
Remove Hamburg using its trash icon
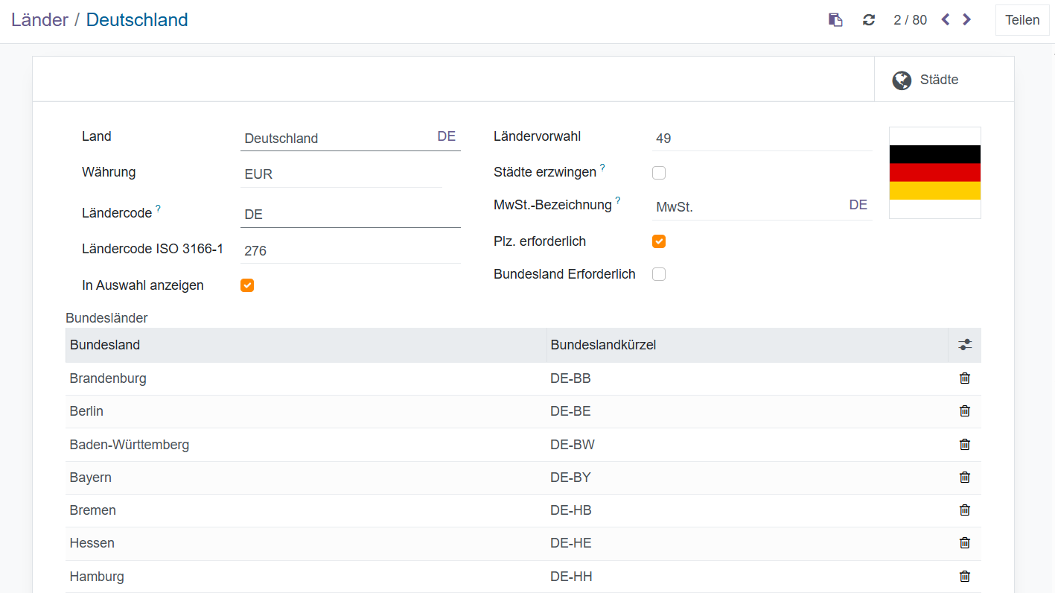click(965, 576)
